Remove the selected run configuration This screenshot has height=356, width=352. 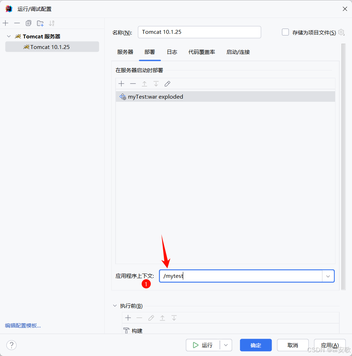(17, 23)
